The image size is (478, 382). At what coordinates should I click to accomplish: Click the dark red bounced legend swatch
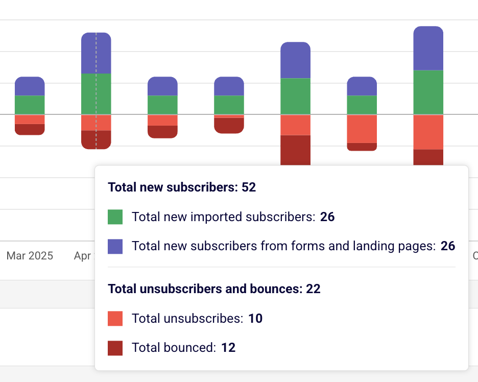[115, 348]
